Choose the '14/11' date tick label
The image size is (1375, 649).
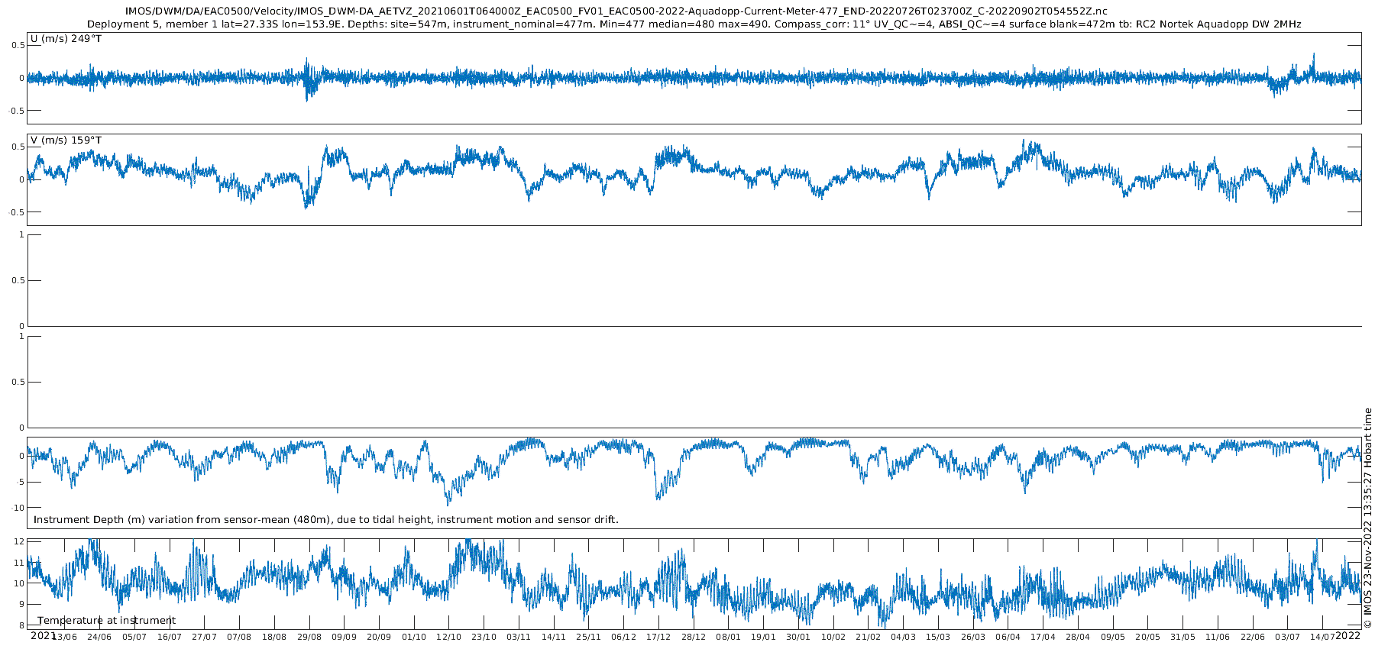(x=554, y=637)
